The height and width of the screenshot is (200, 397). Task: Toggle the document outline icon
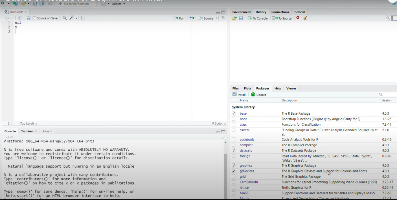click(223, 18)
